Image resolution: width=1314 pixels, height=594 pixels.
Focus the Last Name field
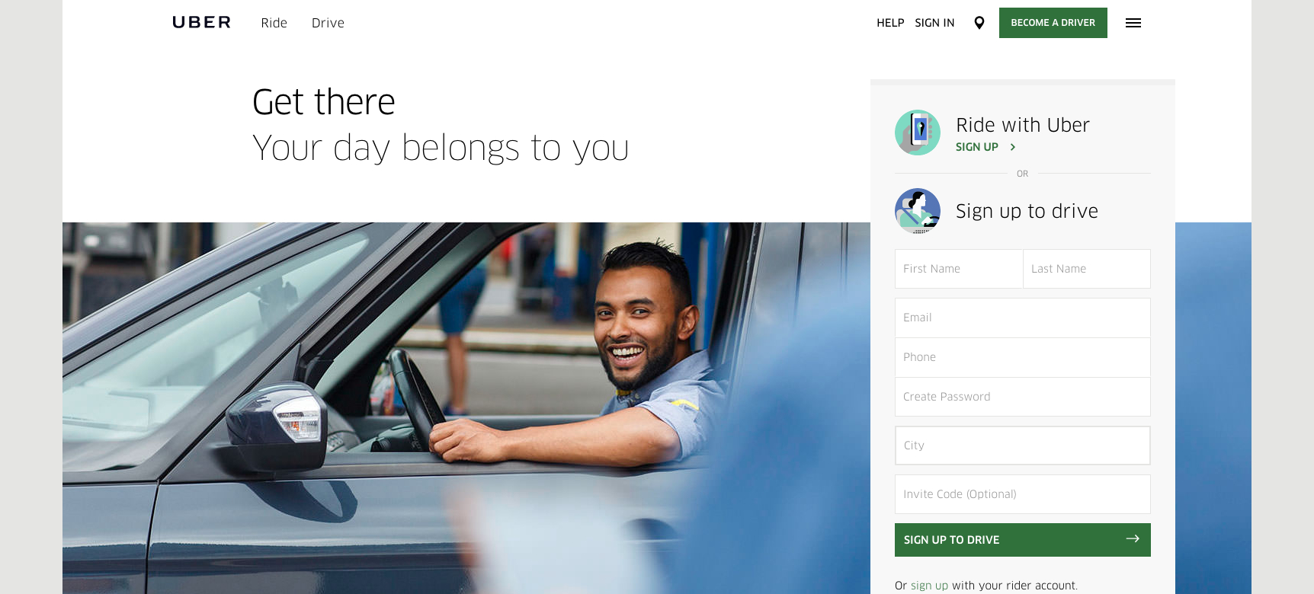(1087, 269)
